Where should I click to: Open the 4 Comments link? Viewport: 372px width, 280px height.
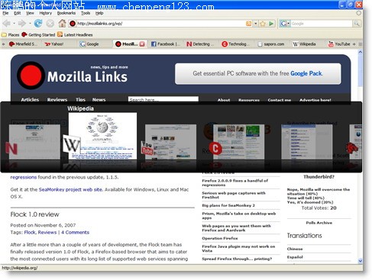pos(75,232)
